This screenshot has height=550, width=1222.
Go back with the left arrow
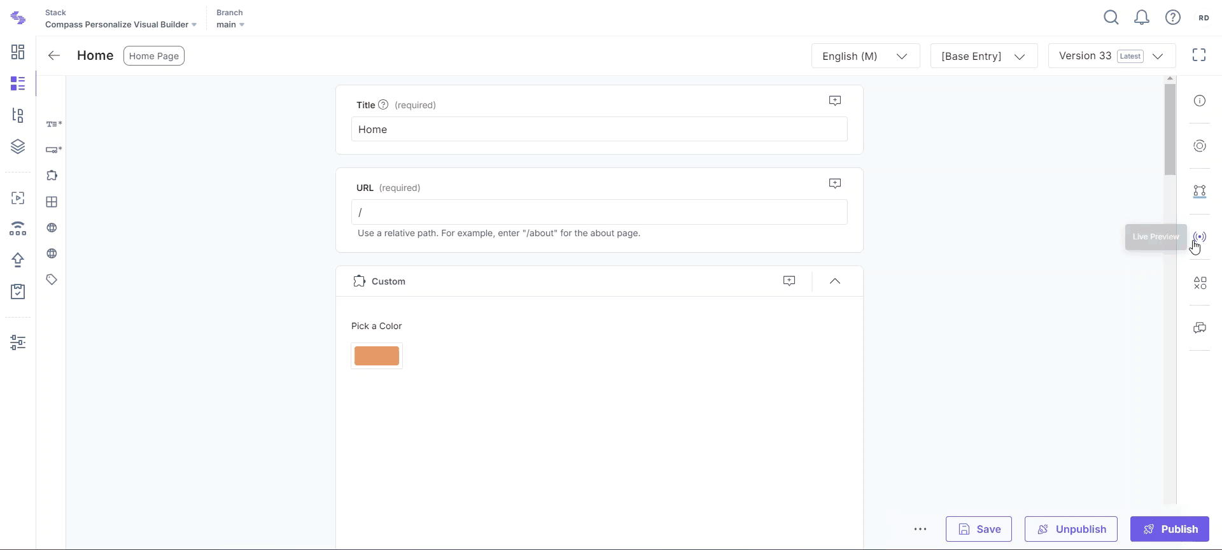coord(54,56)
